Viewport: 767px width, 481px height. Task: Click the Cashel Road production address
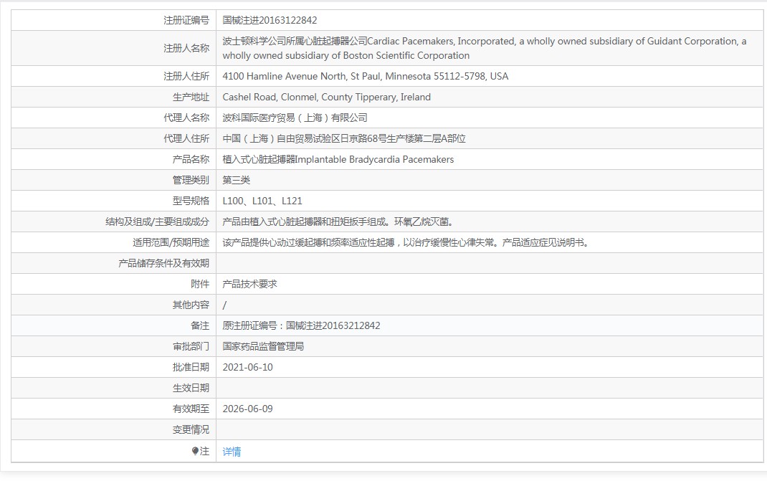(326, 97)
